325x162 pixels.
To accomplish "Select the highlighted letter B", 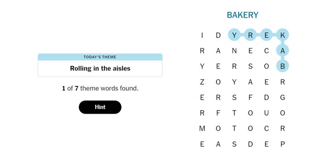I will pyautogui.click(x=282, y=66).
